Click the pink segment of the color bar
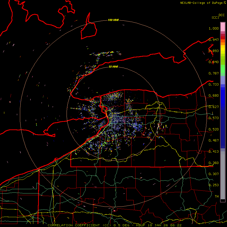227x227 pixels. click(223, 27)
